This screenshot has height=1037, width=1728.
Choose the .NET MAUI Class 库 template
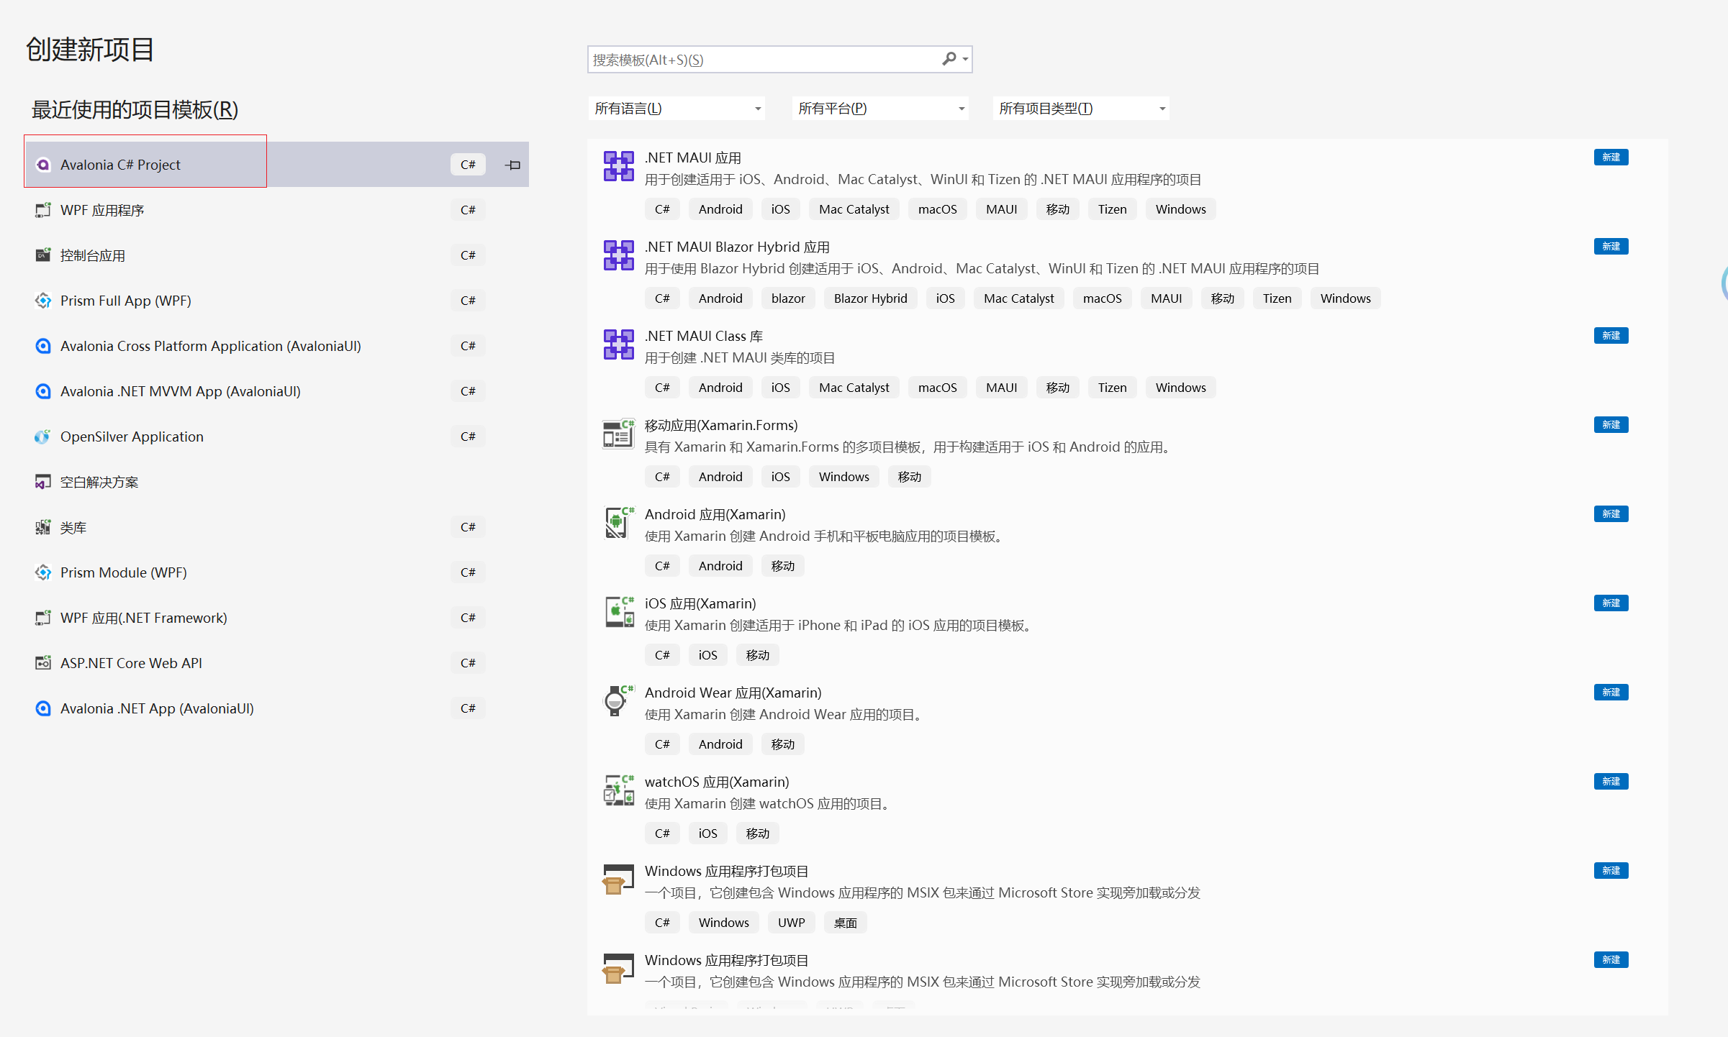(x=704, y=336)
